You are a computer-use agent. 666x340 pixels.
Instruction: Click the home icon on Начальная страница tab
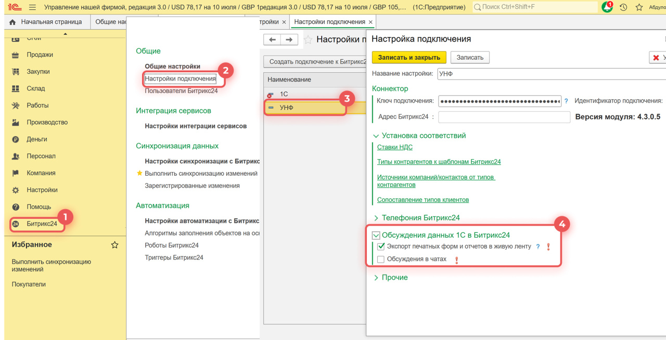(x=12, y=22)
